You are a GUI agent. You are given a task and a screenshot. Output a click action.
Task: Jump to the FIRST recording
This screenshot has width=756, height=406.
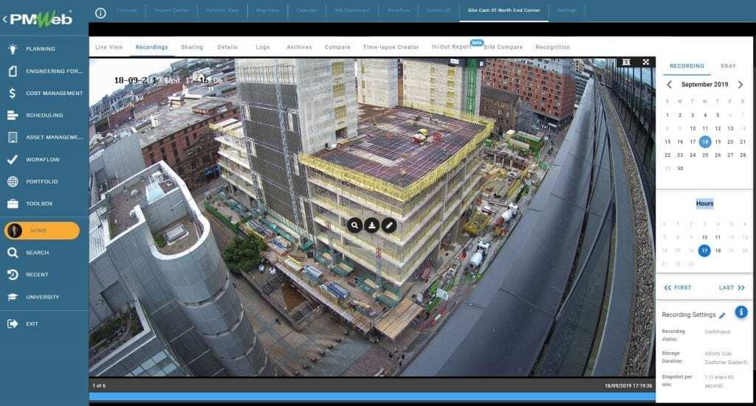(678, 287)
